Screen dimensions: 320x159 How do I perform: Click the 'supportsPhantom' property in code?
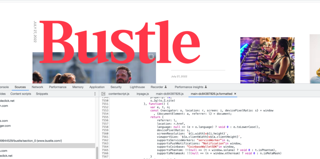coord(170,150)
